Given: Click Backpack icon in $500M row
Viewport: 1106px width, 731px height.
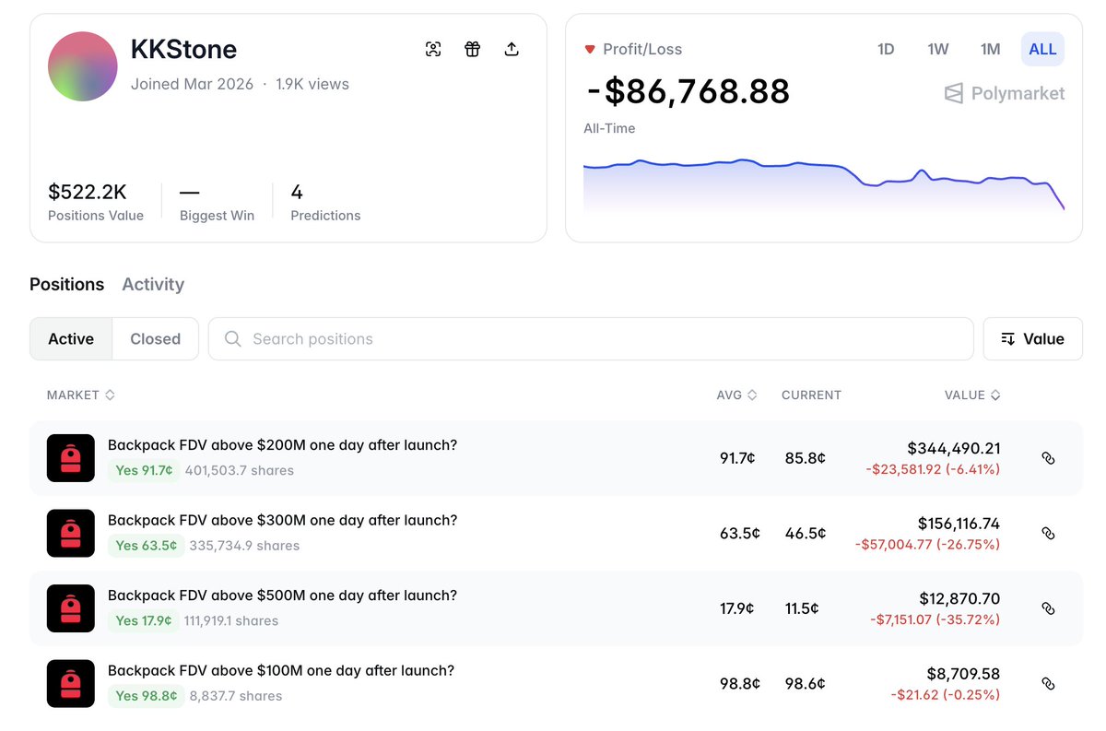Looking at the screenshot, I should (x=71, y=608).
